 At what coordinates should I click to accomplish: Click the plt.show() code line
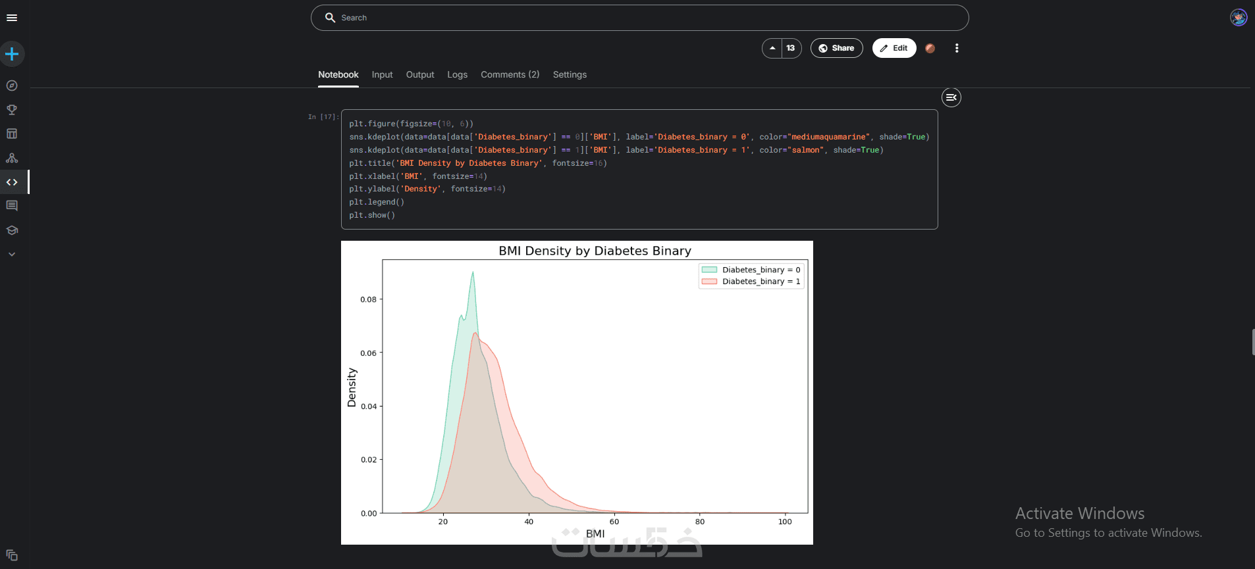372,215
